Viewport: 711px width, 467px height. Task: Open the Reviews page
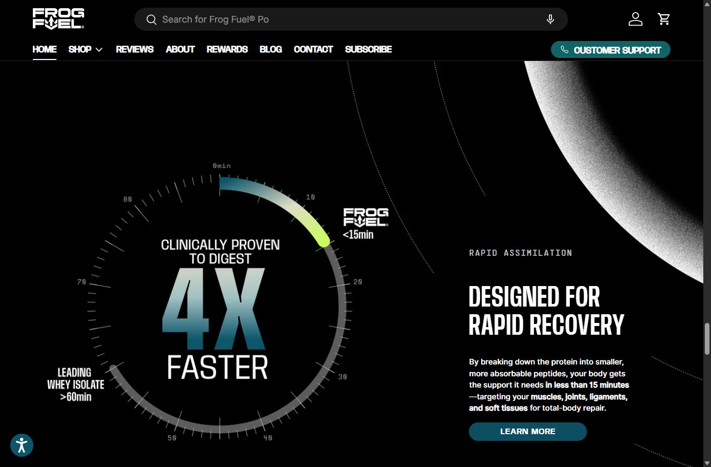pos(134,50)
